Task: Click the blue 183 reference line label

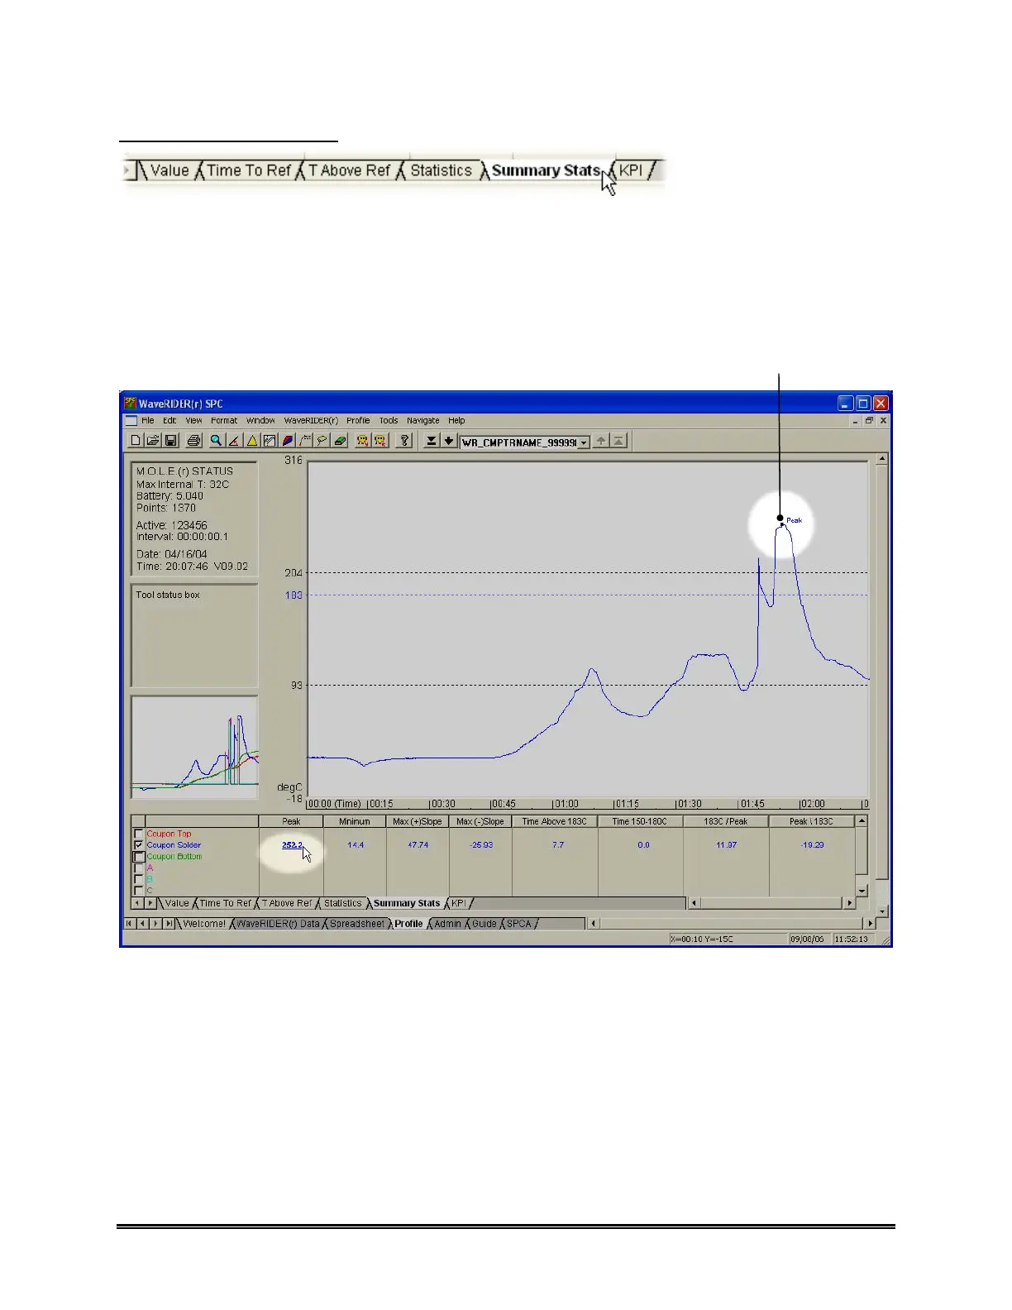Action: pos(294,595)
